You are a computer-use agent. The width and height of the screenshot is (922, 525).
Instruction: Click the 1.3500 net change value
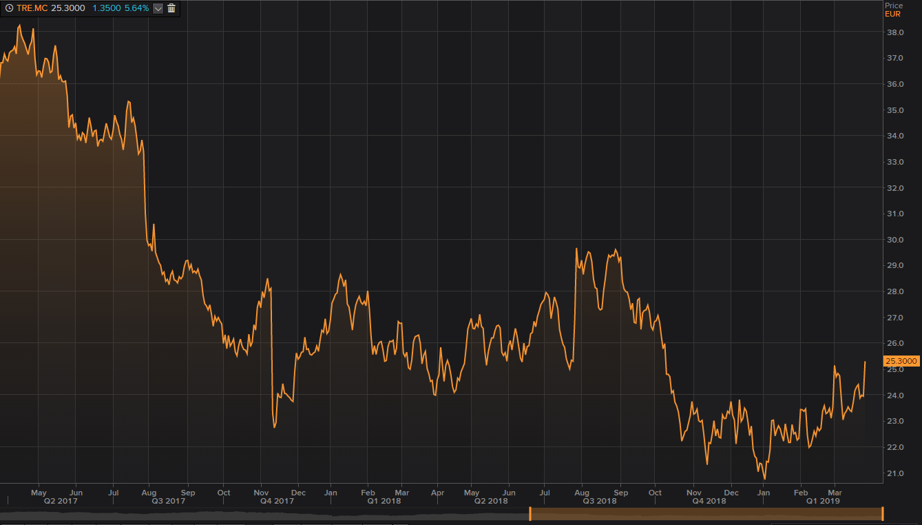click(x=105, y=8)
